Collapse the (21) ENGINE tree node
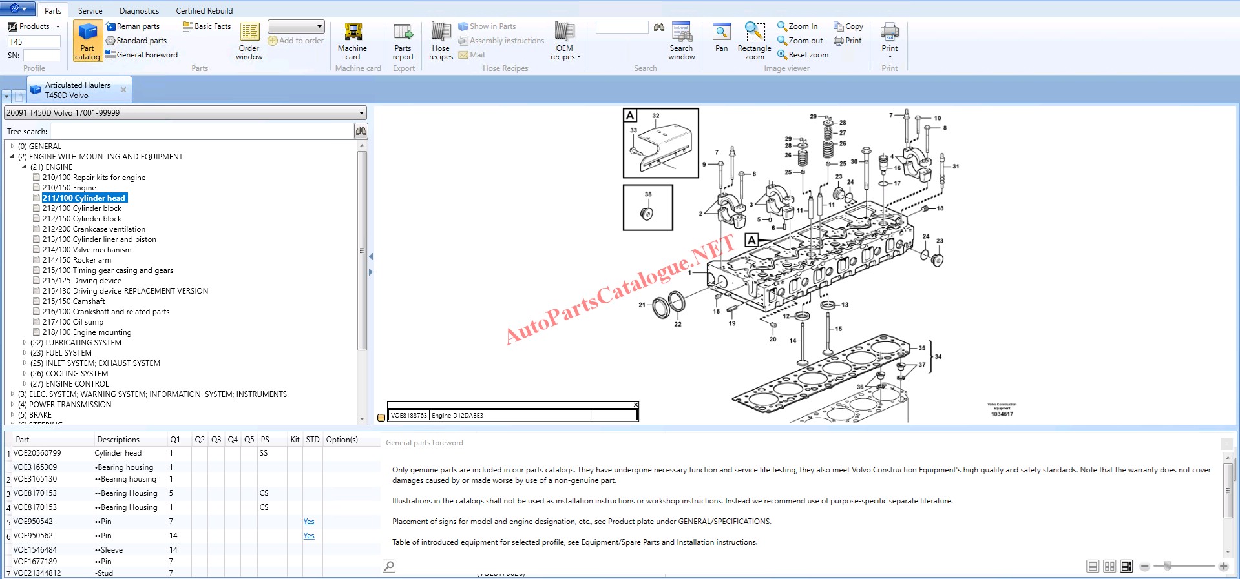Image resolution: width=1240 pixels, height=579 pixels. point(25,167)
